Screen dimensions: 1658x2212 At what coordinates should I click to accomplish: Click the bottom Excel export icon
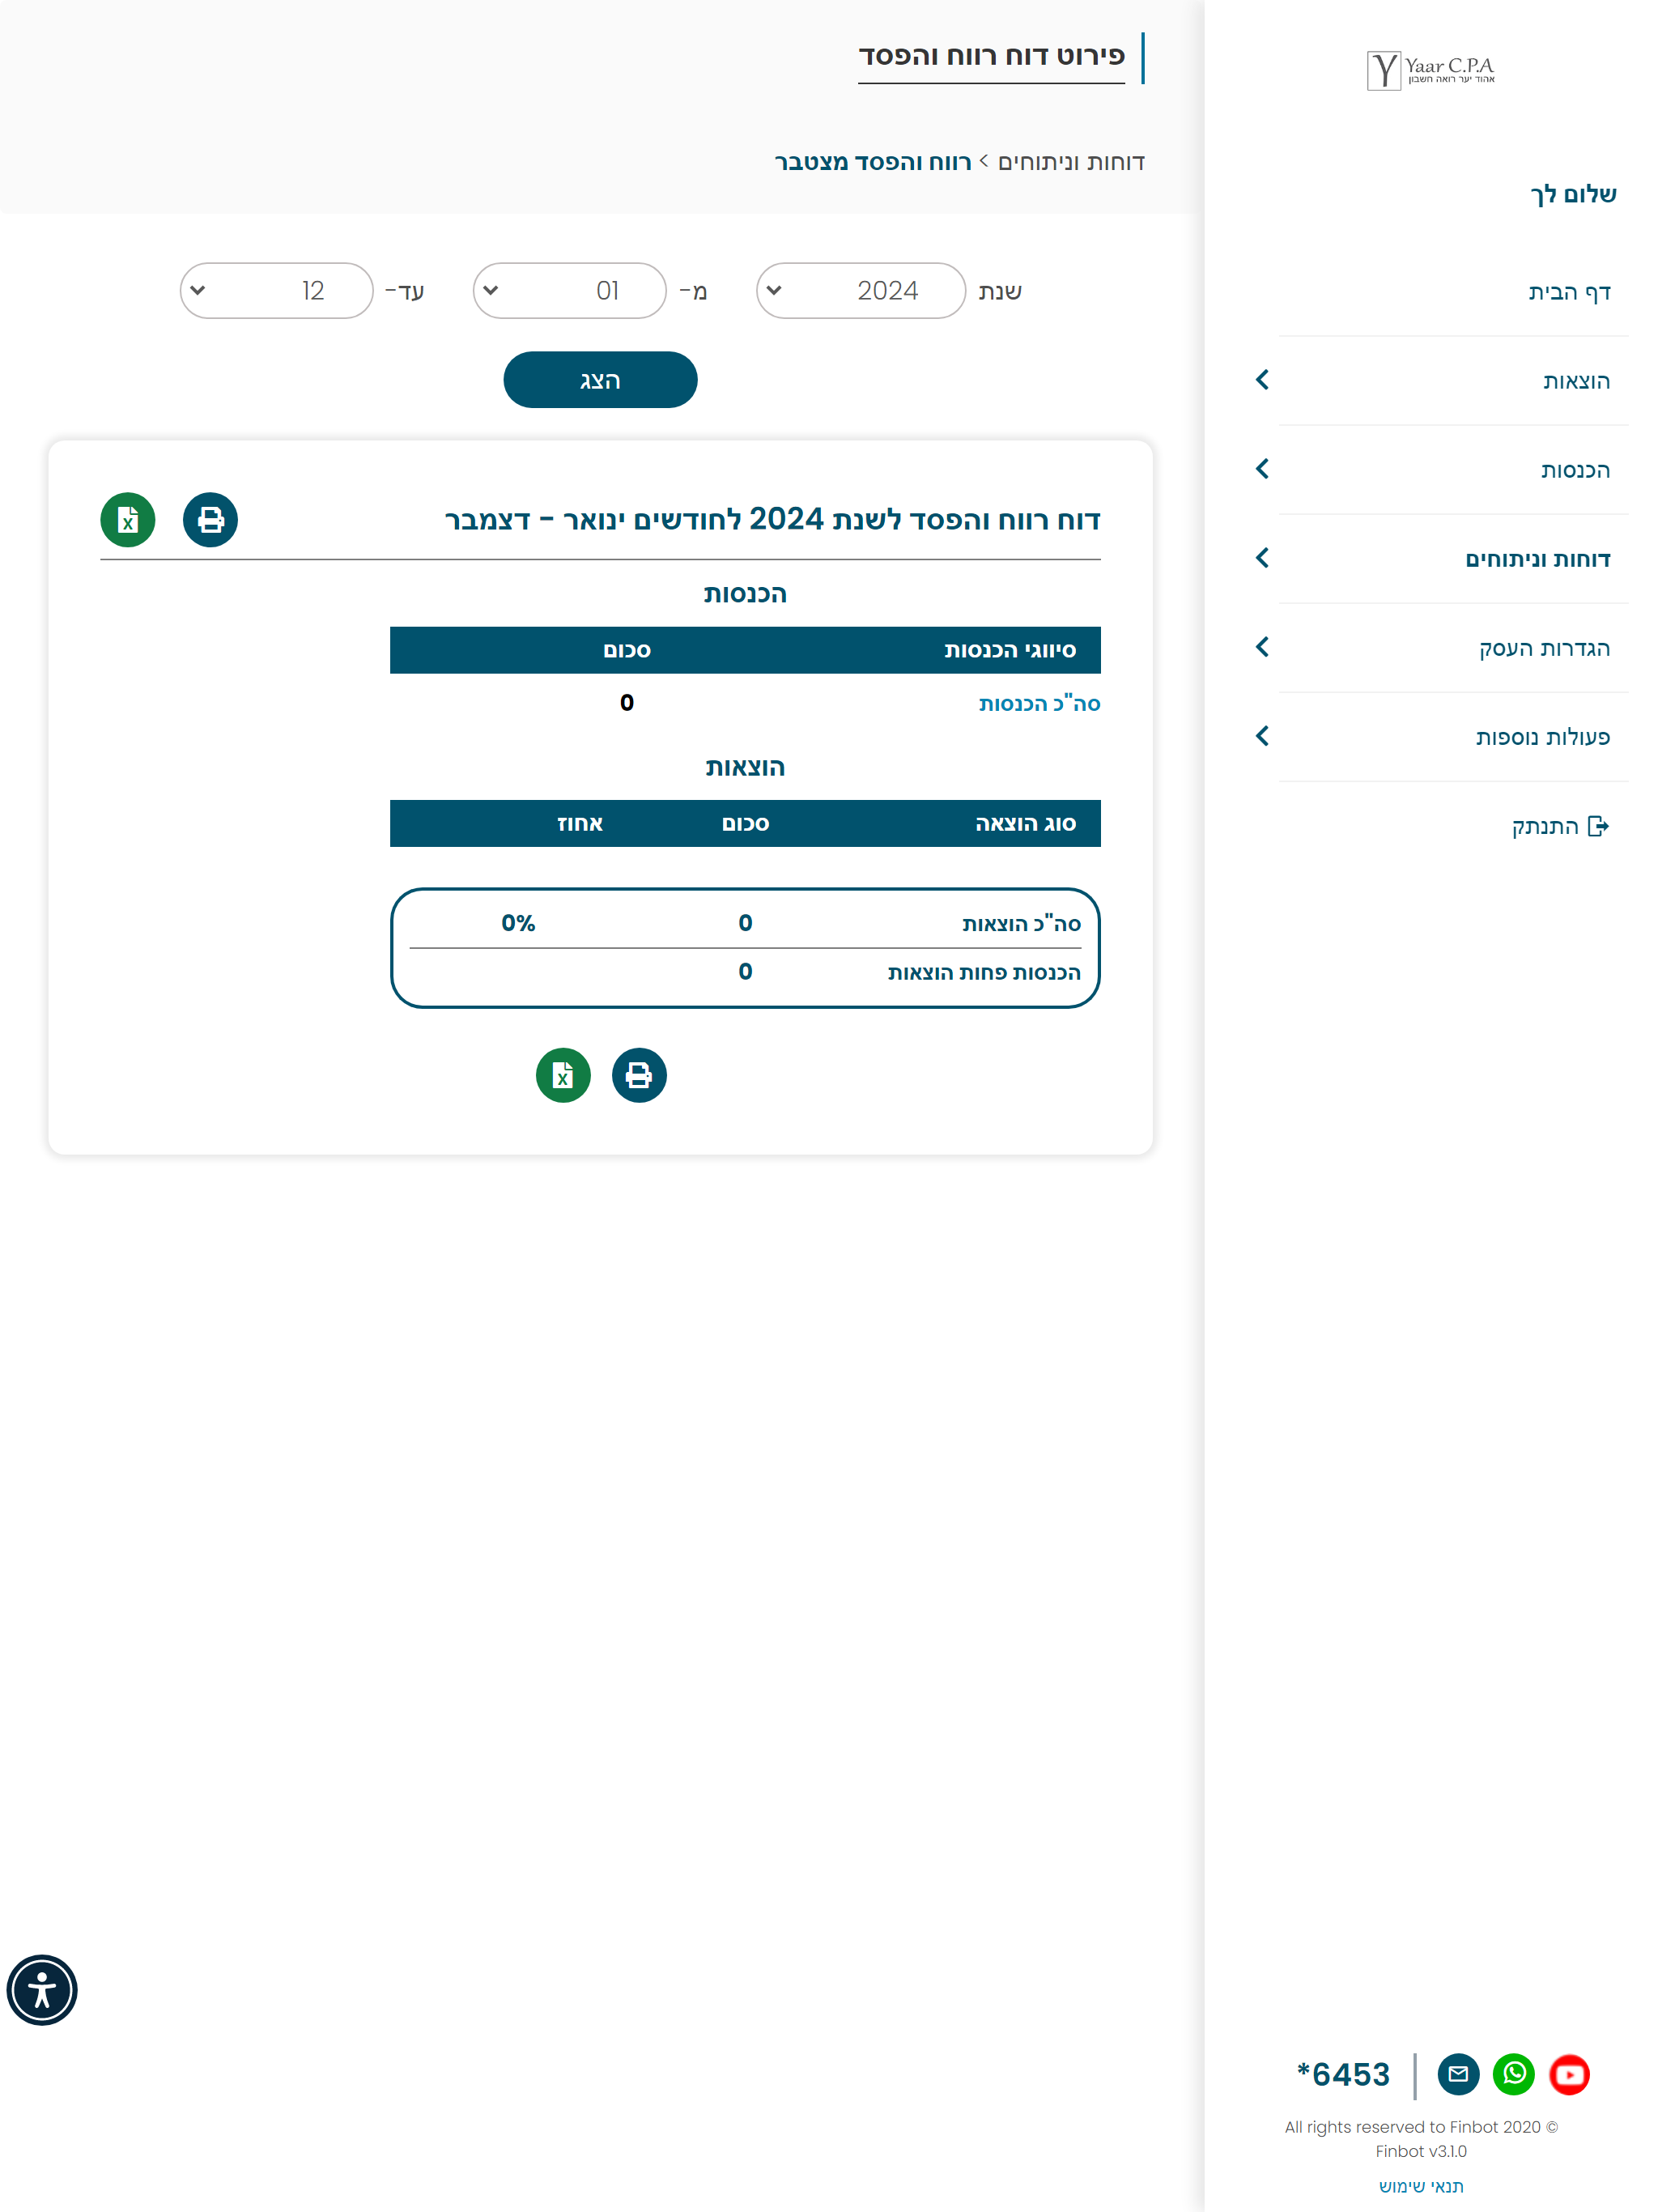point(563,1075)
